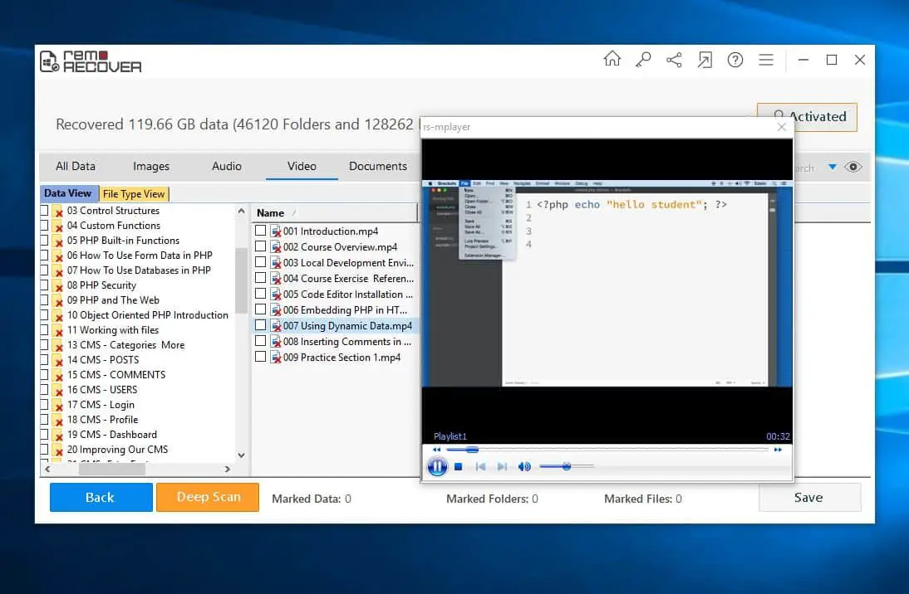Open the 11 Working with files folder
Image resolution: width=909 pixels, height=594 pixels.
click(113, 330)
